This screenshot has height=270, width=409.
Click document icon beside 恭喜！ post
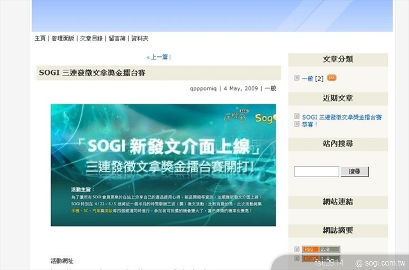pos(297,123)
